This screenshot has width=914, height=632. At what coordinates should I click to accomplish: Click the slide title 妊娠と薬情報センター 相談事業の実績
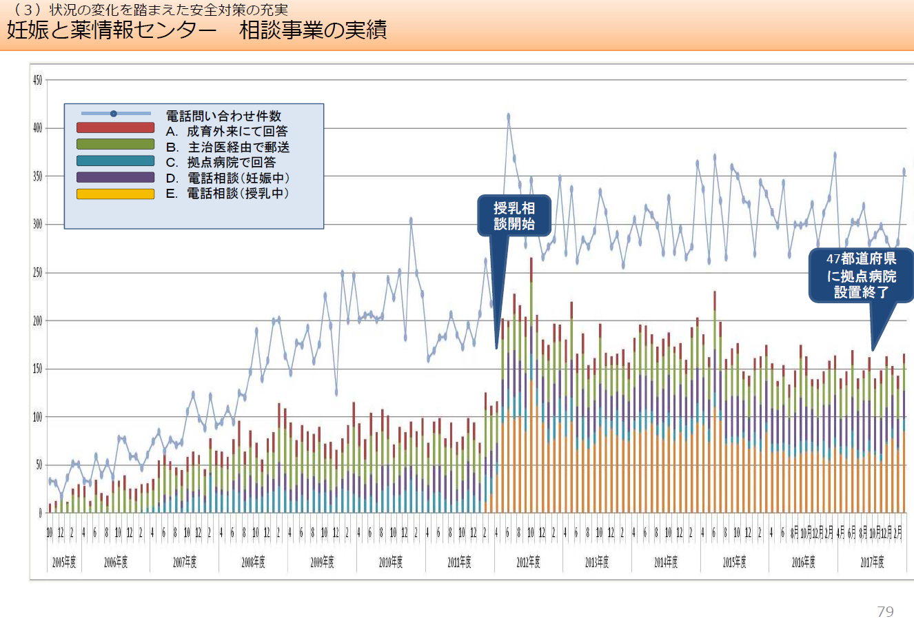point(197,30)
